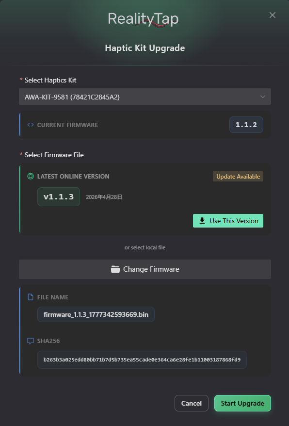Click the v1.1.3 version tag
Viewport: 289px width, 426px height.
tap(59, 197)
